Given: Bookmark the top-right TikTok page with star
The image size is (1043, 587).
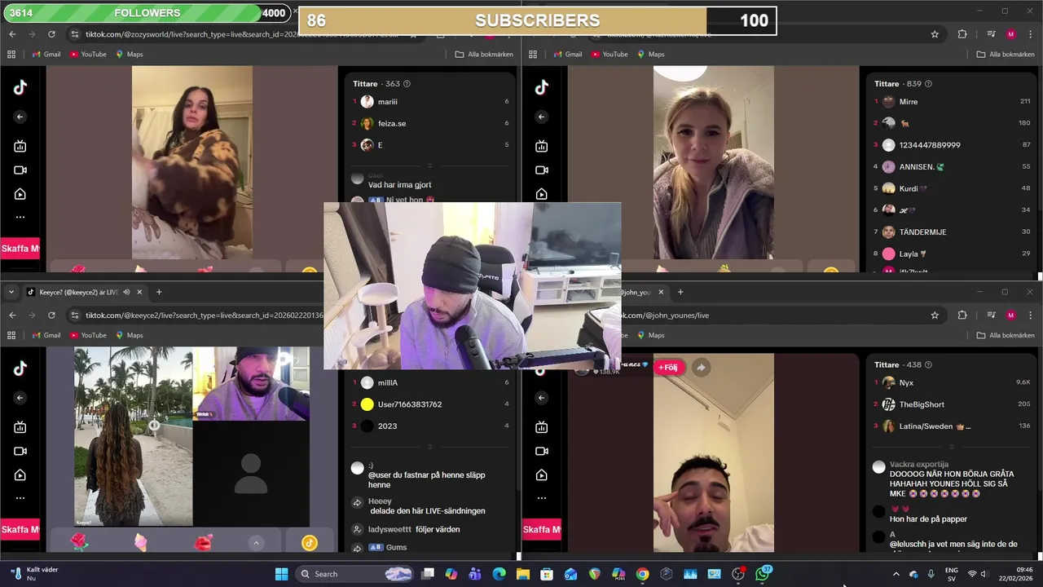Looking at the screenshot, I should pos(935,34).
